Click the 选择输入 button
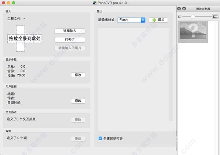Viewport: 220px width, 155px height. click(x=70, y=31)
